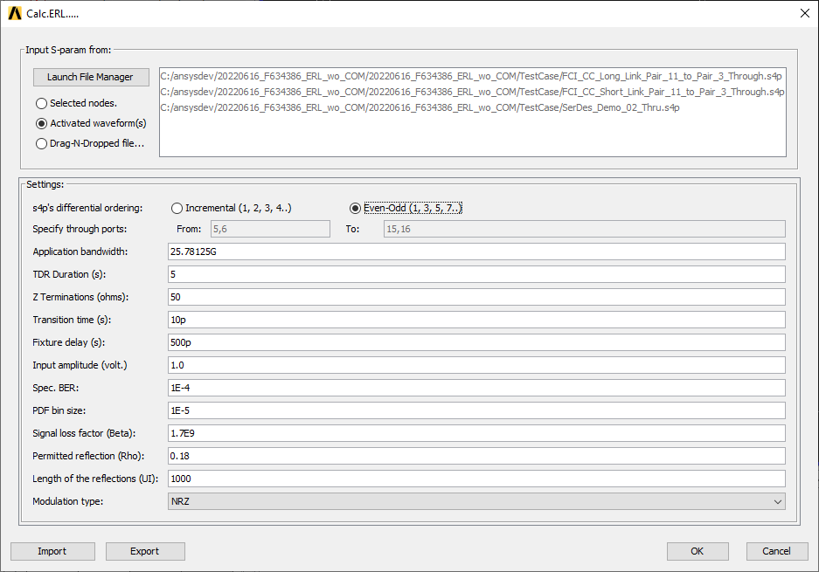Click the Cancel button
This screenshot has height=572, width=819.
(777, 552)
